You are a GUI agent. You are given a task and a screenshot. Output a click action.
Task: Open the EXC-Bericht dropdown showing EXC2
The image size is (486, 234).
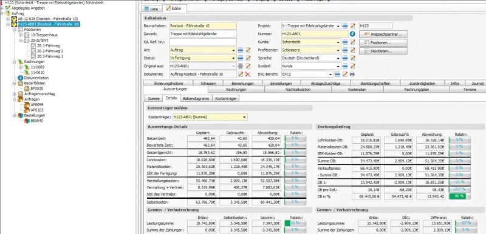(330, 74)
